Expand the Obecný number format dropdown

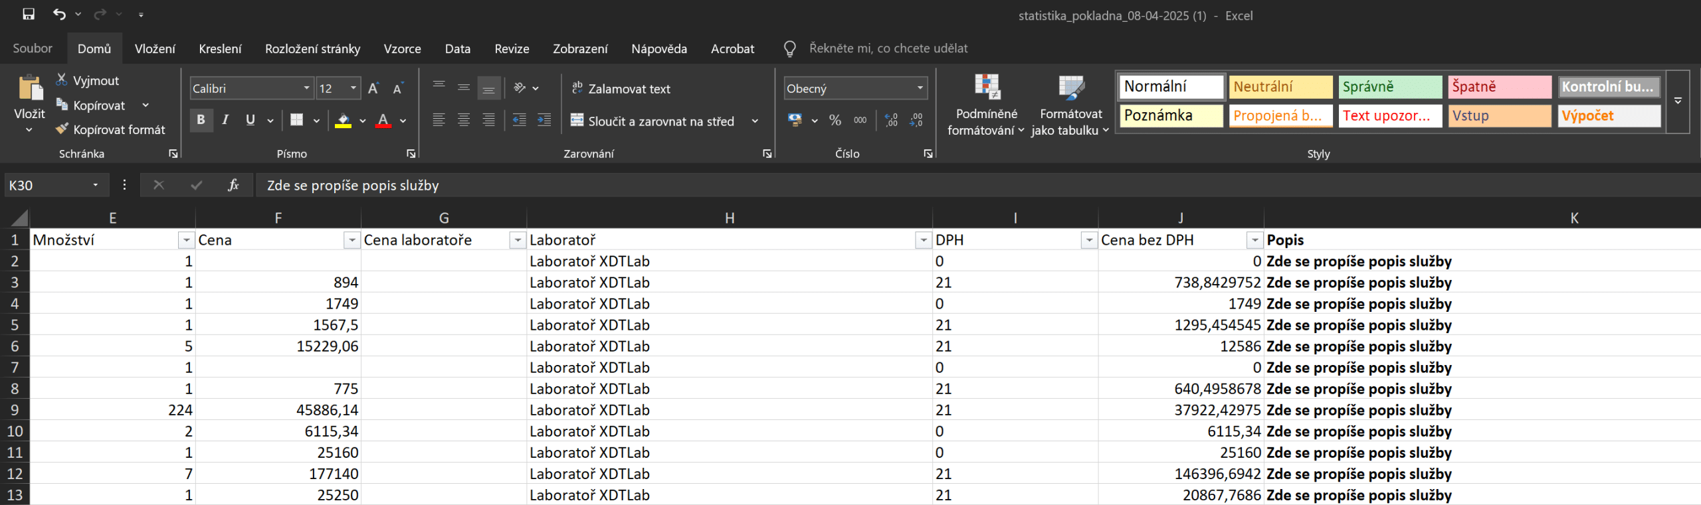point(920,88)
